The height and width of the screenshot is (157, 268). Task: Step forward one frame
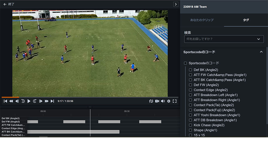click(41, 101)
